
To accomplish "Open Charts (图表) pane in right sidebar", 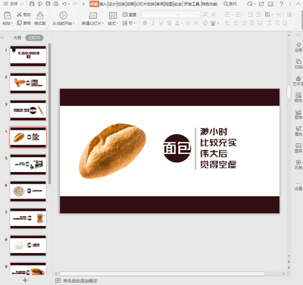I will [x=298, y=114].
